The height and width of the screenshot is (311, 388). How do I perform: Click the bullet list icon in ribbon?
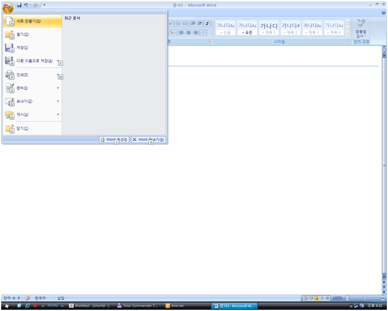[178, 23]
